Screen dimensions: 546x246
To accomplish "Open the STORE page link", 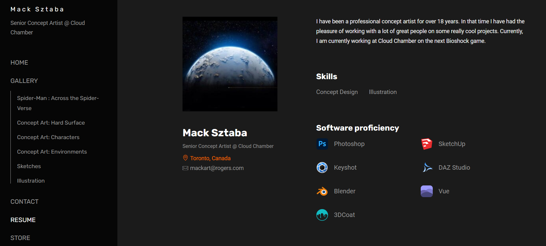I will point(20,238).
